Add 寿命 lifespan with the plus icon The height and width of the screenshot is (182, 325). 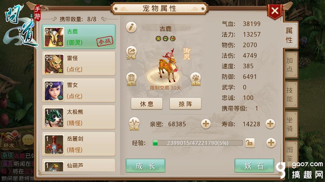tap(270, 124)
